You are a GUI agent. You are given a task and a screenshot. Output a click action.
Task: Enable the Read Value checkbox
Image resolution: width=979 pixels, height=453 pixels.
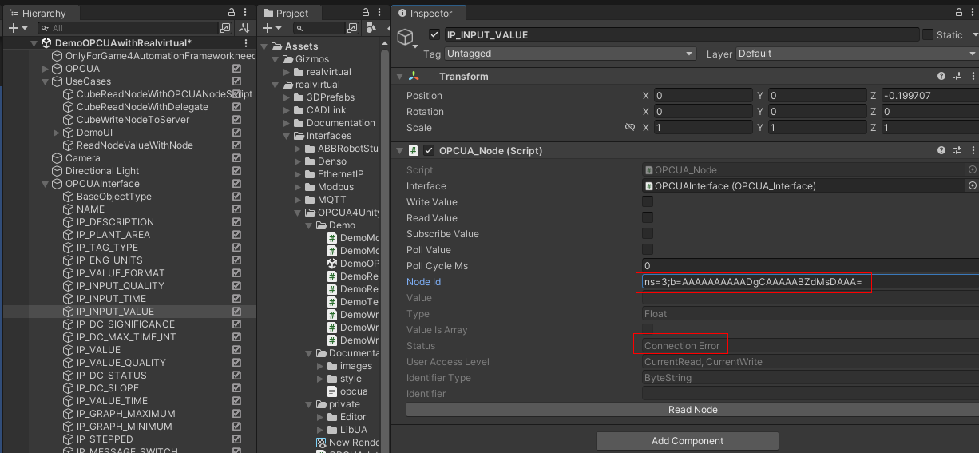[x=648, y=217]
